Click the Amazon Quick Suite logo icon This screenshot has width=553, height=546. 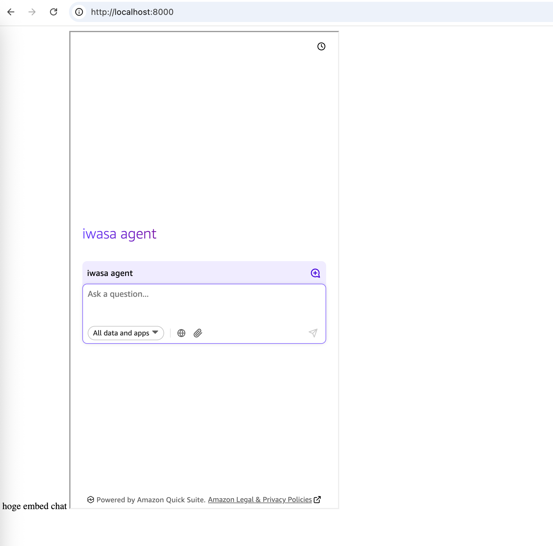pyautogui.click(x=91, y=500)
